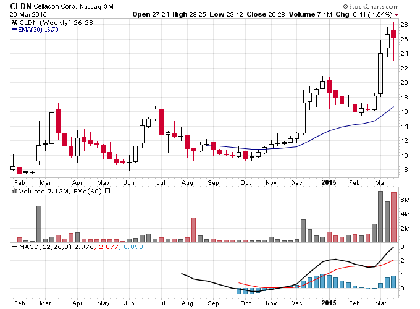
Task: Click the 12 price axis label
Action: pos(404,140)
